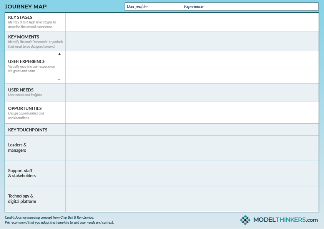Click the Experience field label

(x=194, y=7)
